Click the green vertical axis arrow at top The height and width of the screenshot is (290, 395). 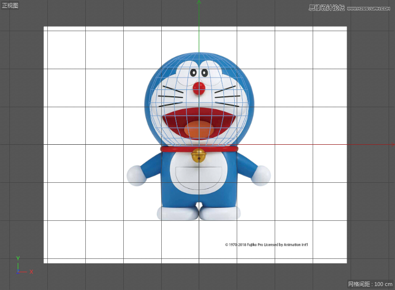point(199,3)
